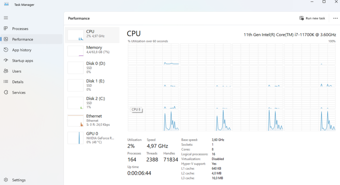Click the Memory mini graph thumbnail
Screen dimensions: 340x185
(75, 51)
